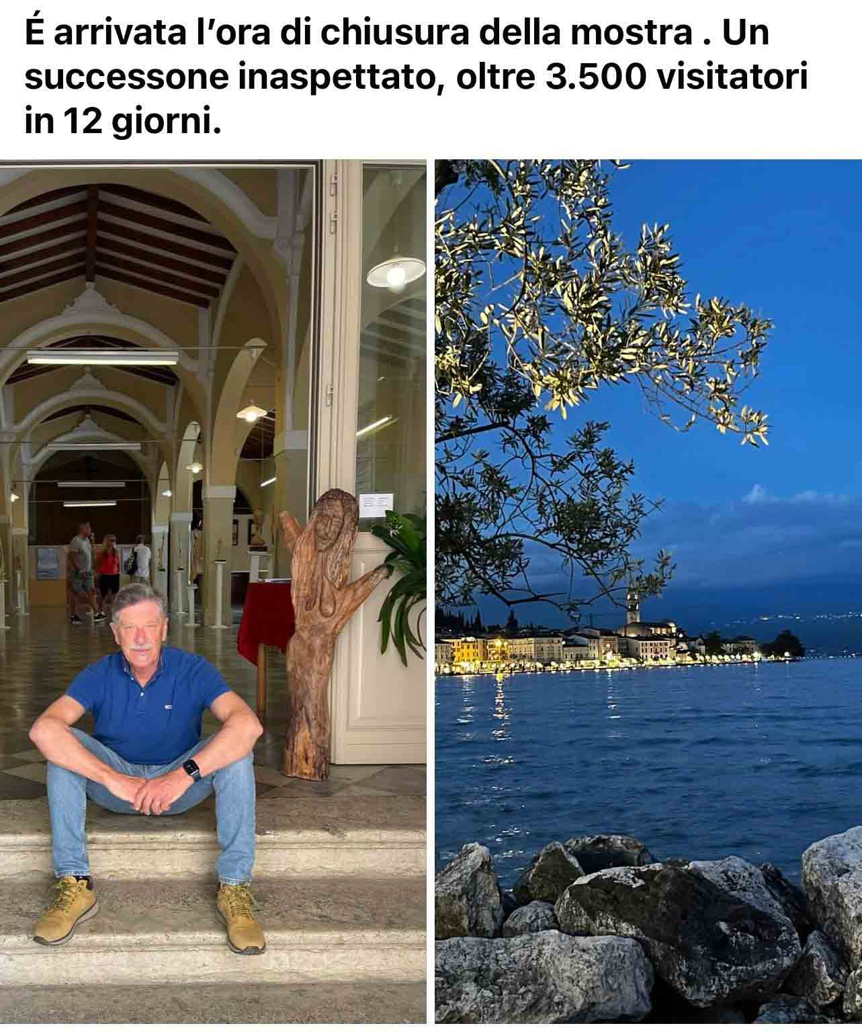Select the post caption starting "É arrivata l'ora"

[416, 77]
